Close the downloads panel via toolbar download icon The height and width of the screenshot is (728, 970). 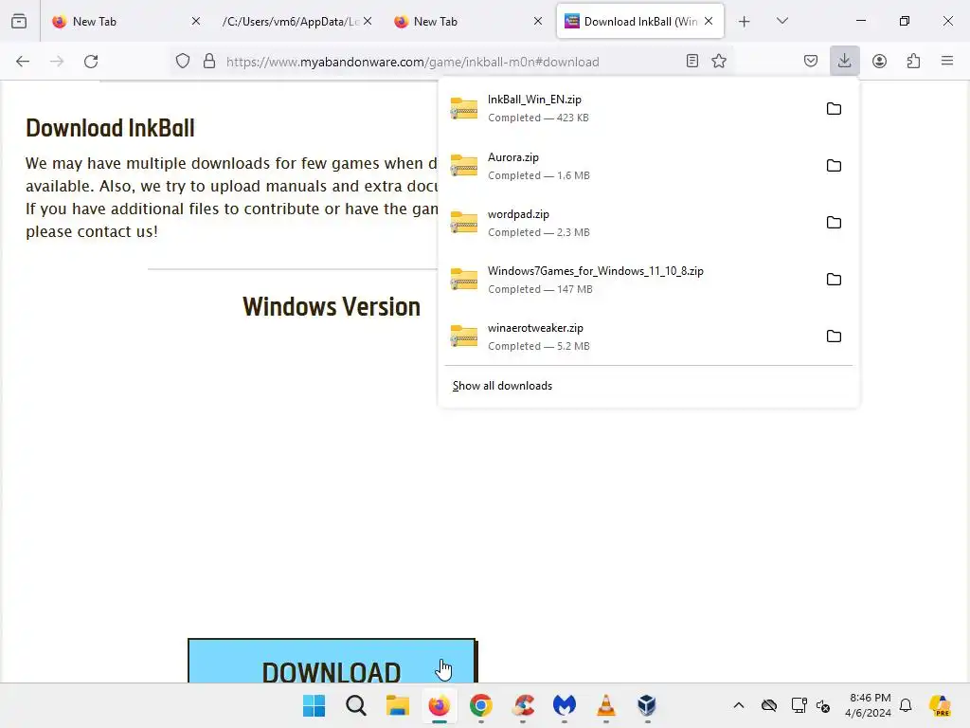point(844,61)
